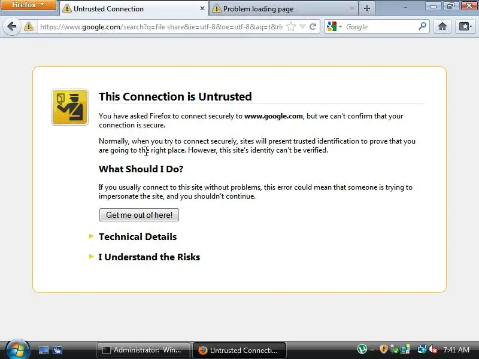Click the 7:41 AM clock
The width and height of the screenshot is (479, 359).
456,349
